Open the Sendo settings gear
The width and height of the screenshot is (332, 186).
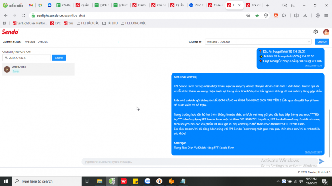click(316, 32)
